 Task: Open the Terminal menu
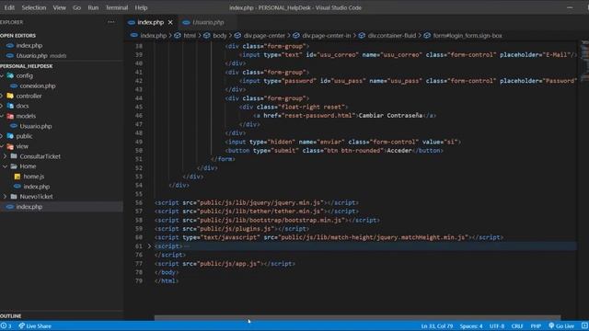(x=117, y=7)
